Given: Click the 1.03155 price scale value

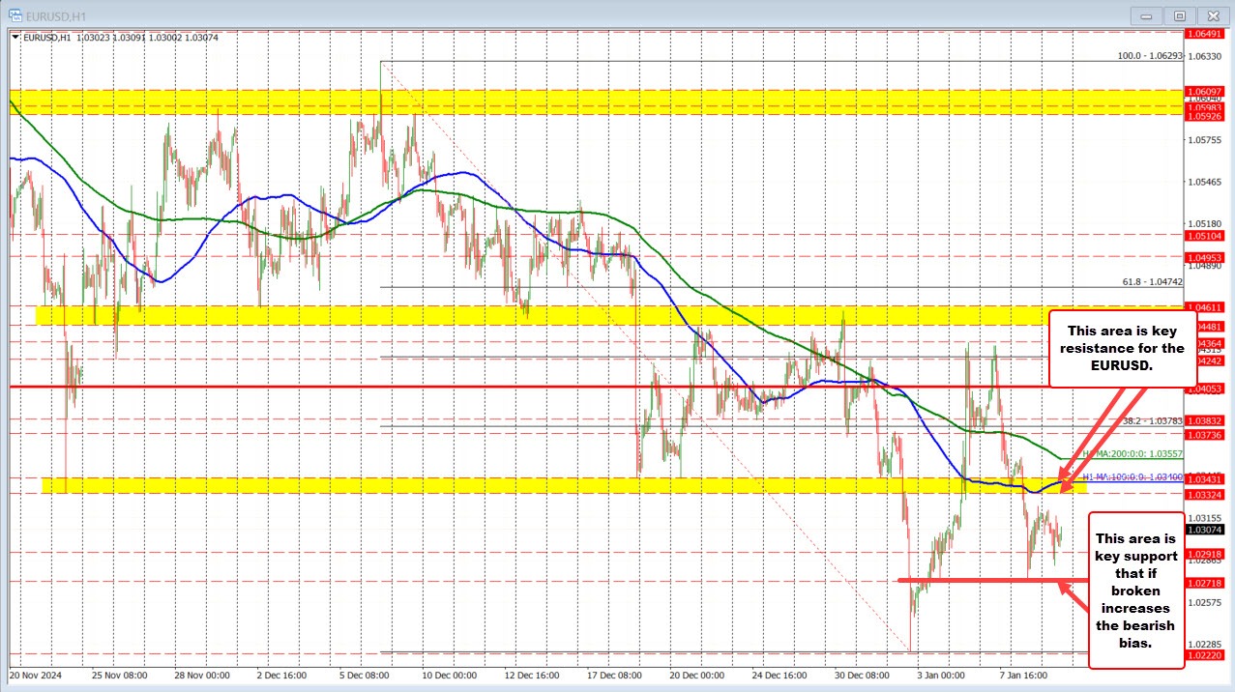Looking at the screenshot, I should point(1206,517).
